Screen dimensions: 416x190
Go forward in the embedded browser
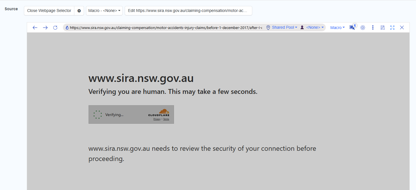45,28
